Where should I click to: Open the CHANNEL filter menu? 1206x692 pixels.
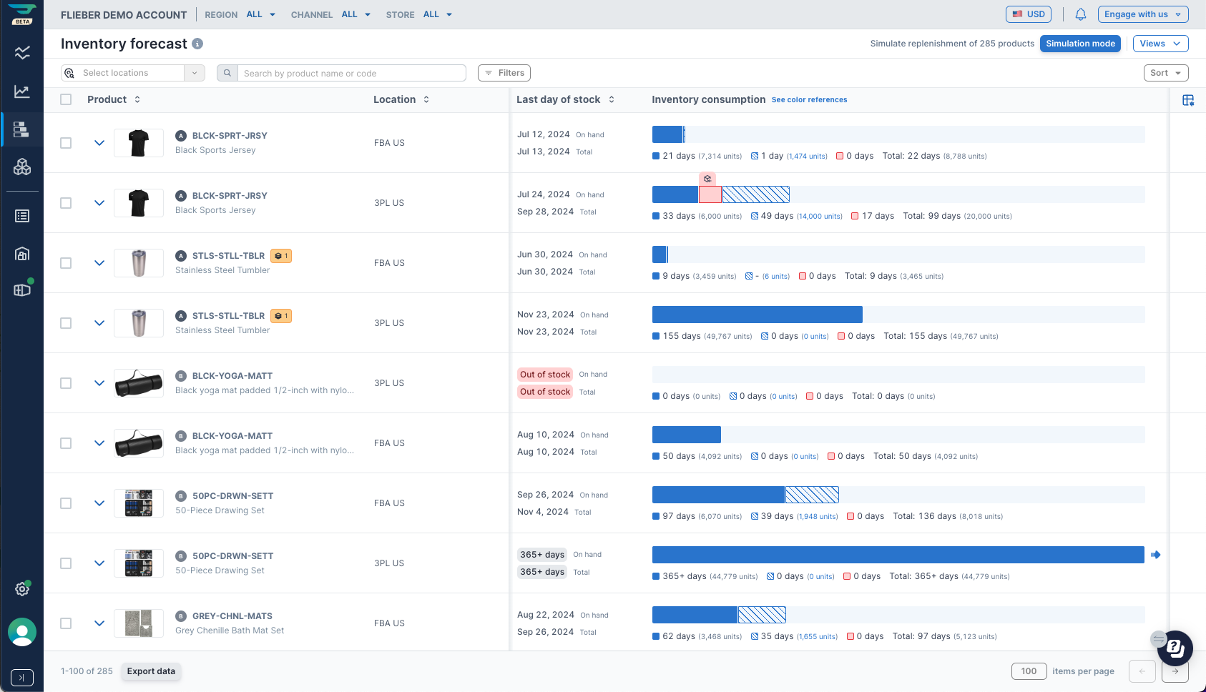pyautogui.click(x=356, y=14)
